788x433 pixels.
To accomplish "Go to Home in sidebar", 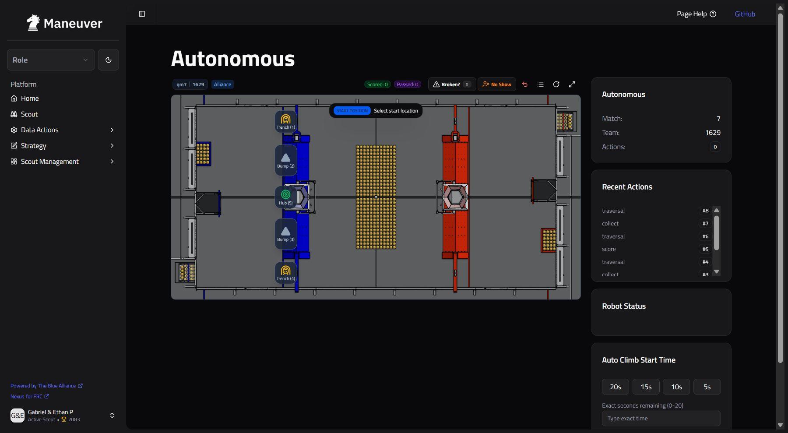I will pos(63,99).
